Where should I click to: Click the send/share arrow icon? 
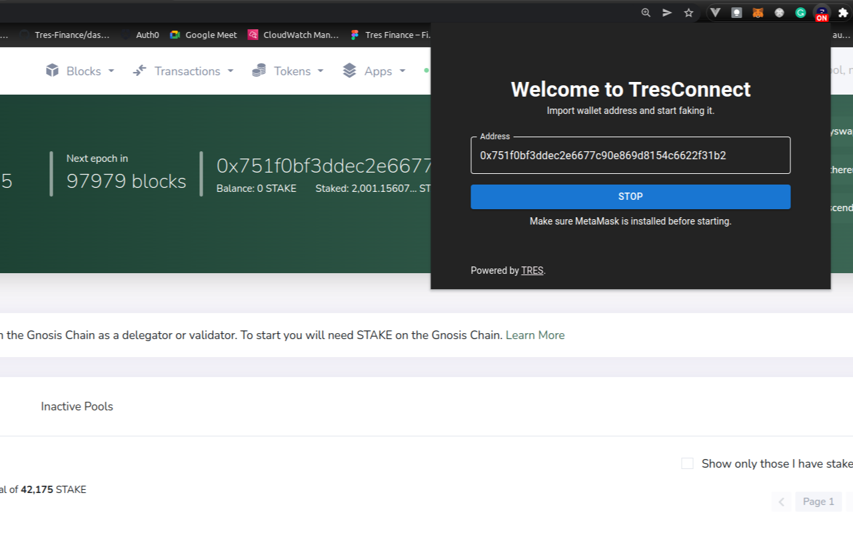click(x=666, y=13)
